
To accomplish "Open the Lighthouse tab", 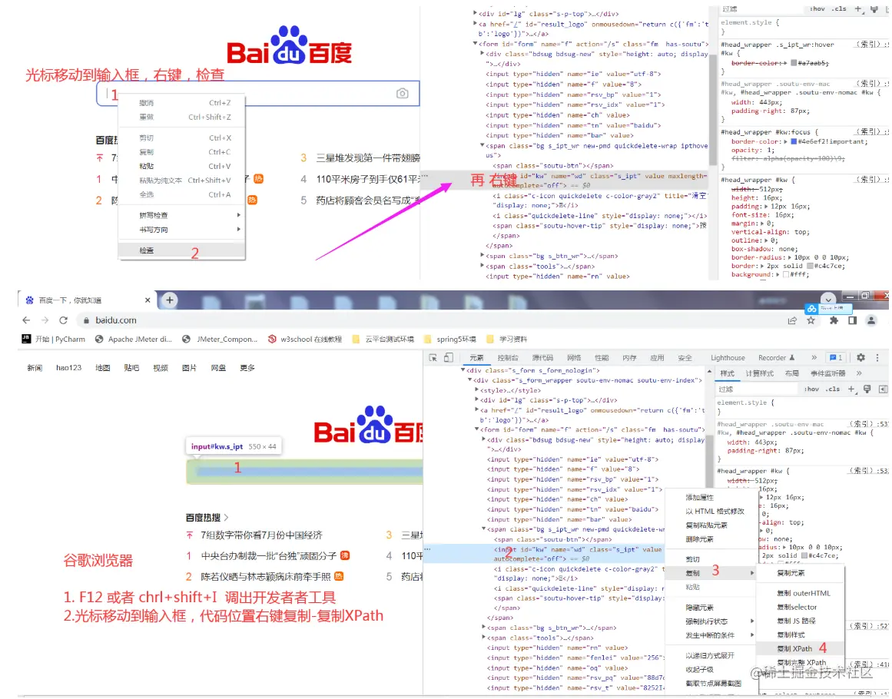I will click(728, 358).
